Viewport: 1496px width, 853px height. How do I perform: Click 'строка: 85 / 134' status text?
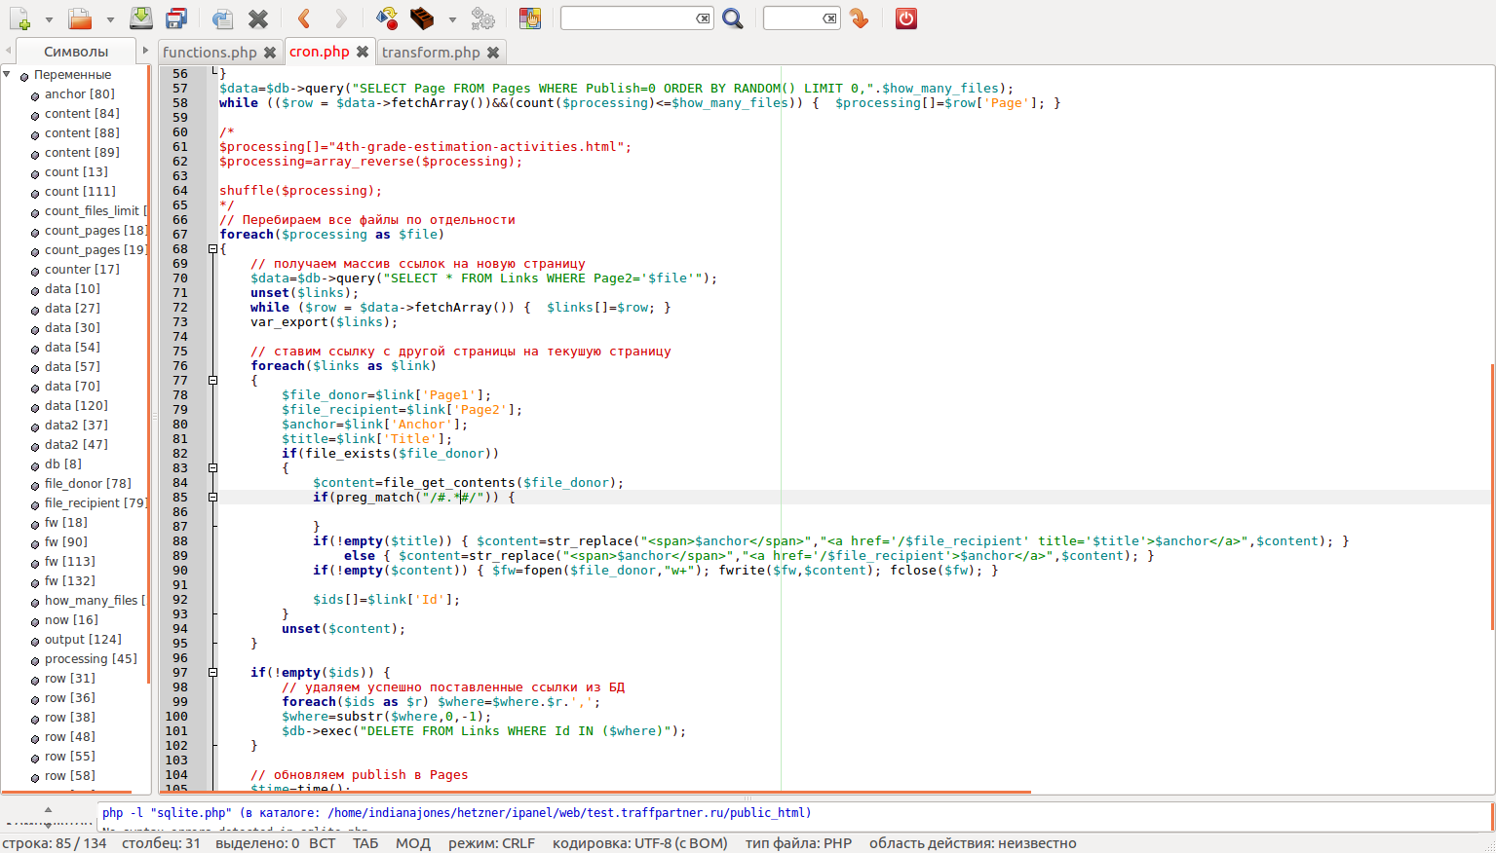[55, 843]
